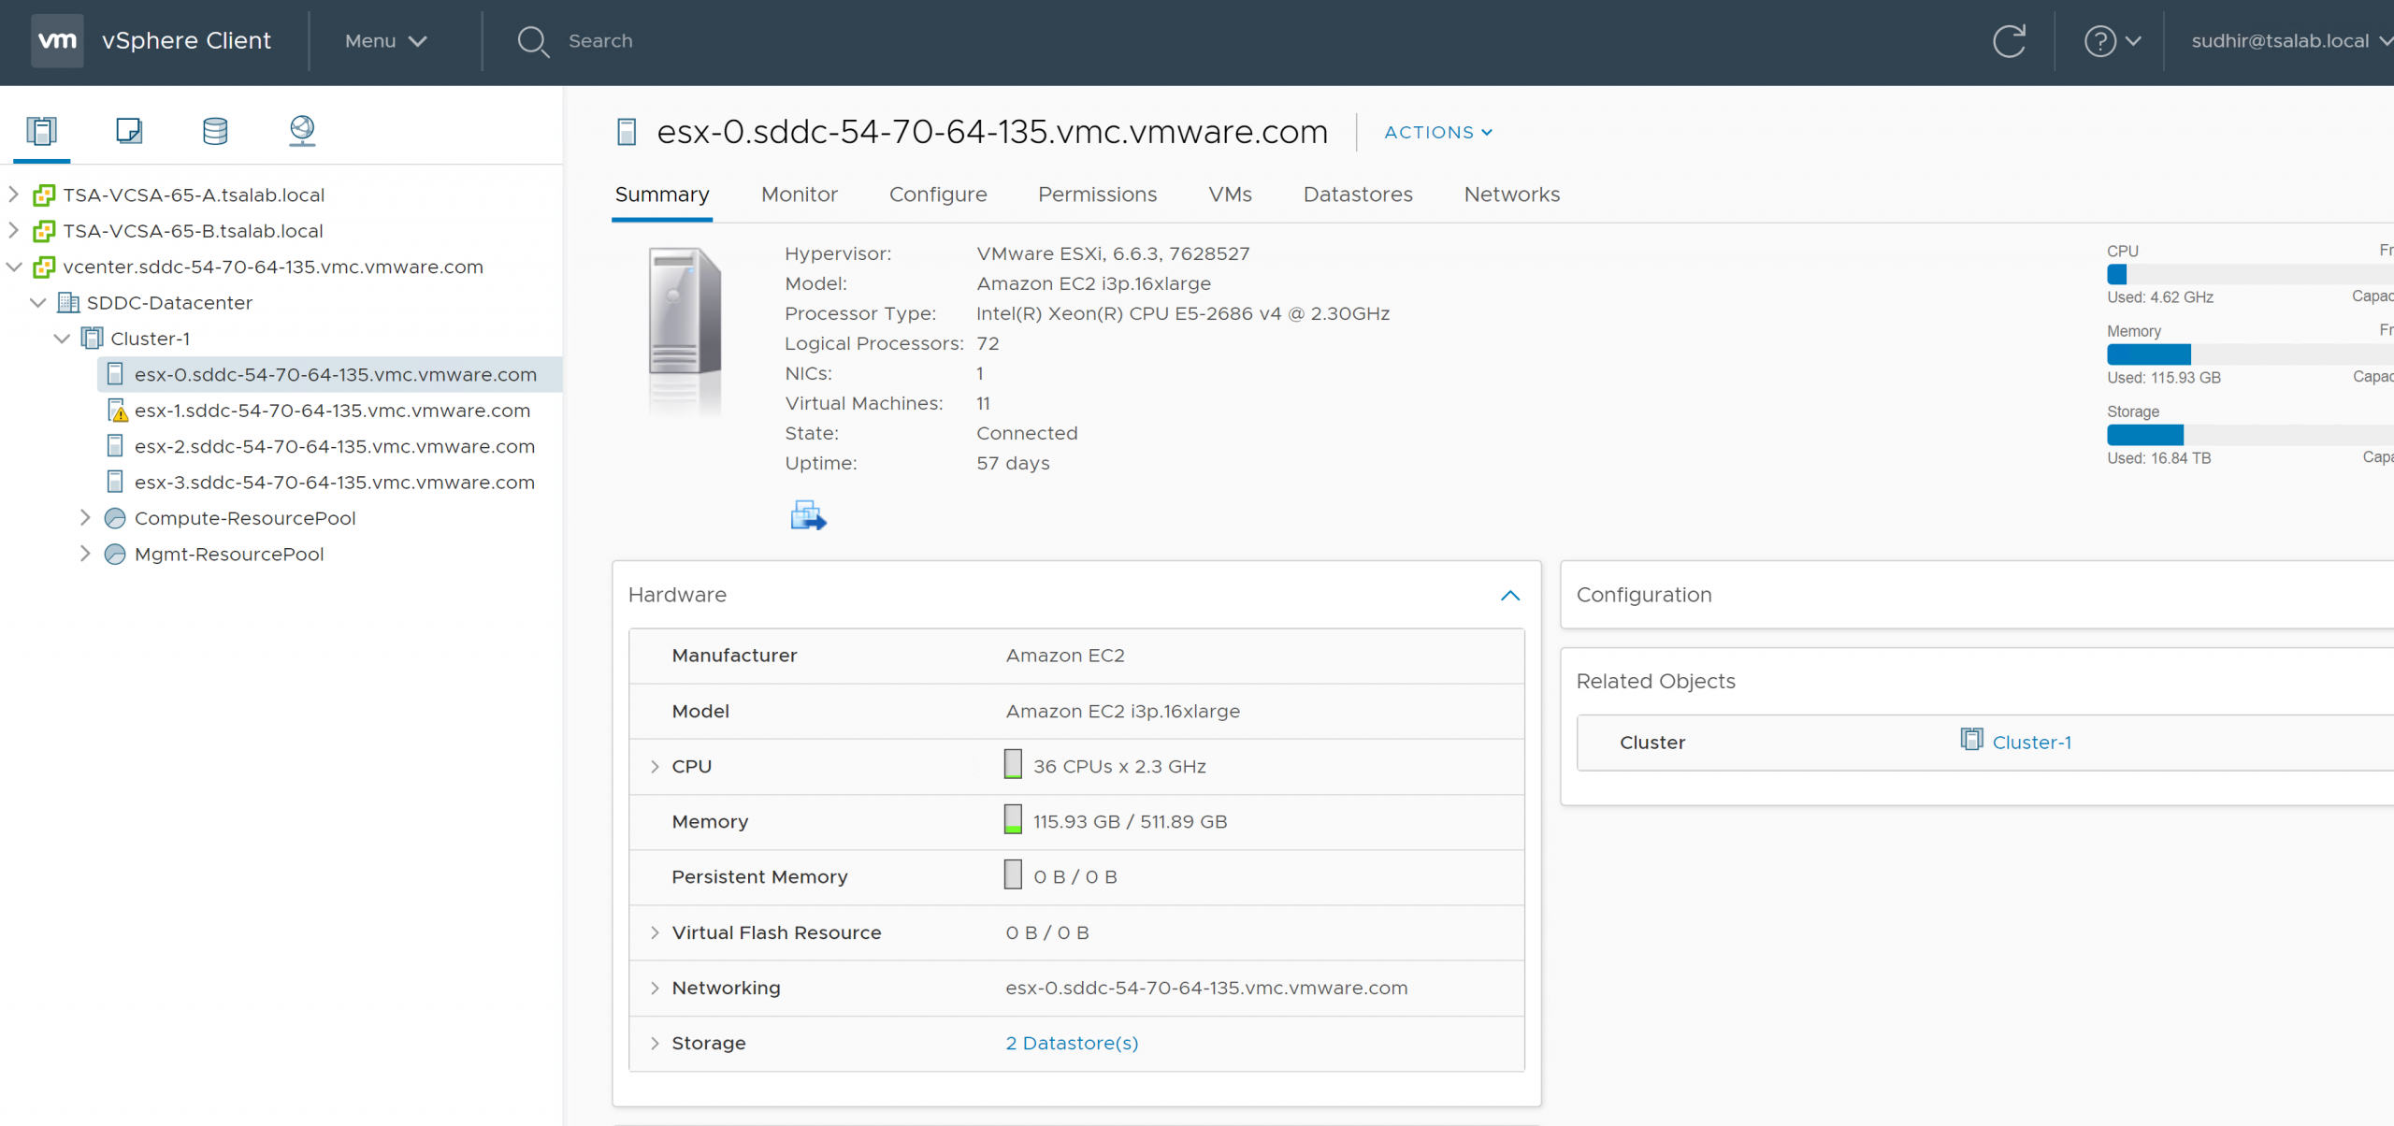Viewport: 2394px width, 1126px height.
Task: Click the search magnifier icon
Action: click(533, 41)
